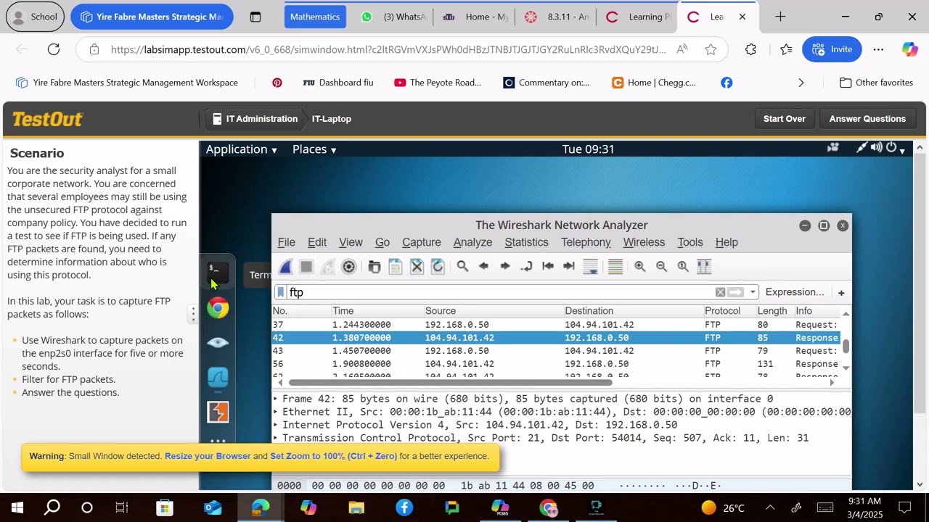929x522 pixels.
Task: Open Wireshark's Wireless menu
Action: point(644,242)
